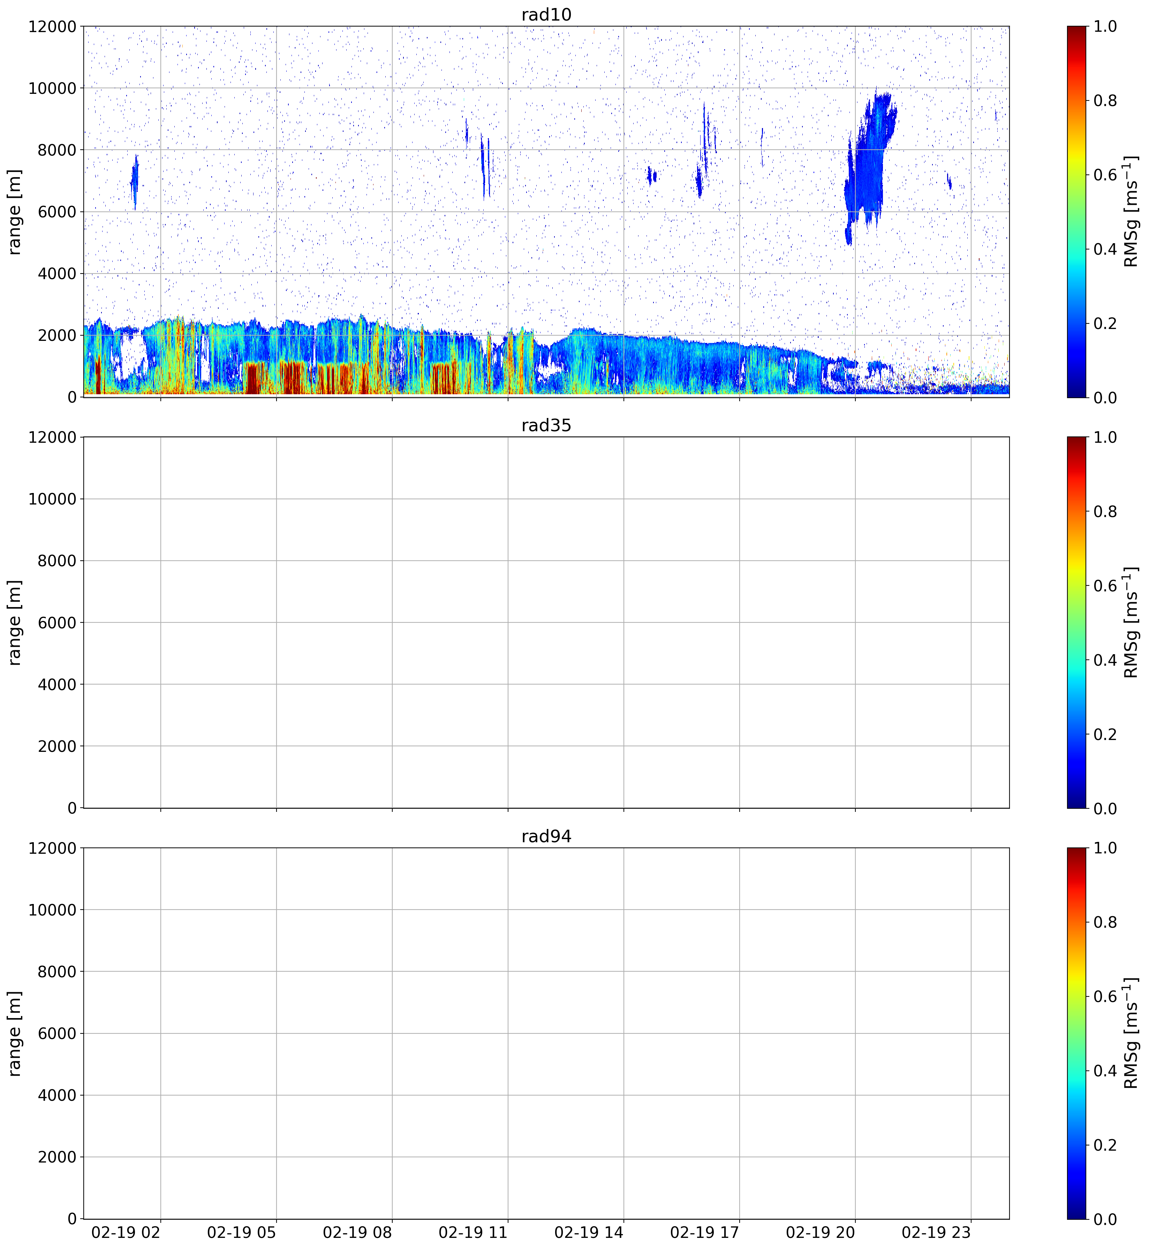Click the 0.0 tick on rad35 colorbar
The height and width of the screenshot is (1248, 1149).
tap(1105, 809)
